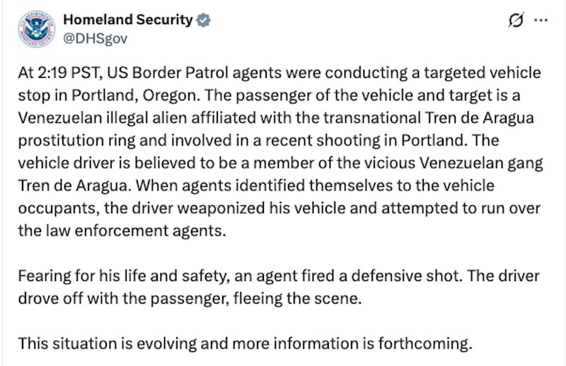The height and width of the screenshot is (366, 566).
Task: Open the three-dot more options menu
Action: pos(540,21)
